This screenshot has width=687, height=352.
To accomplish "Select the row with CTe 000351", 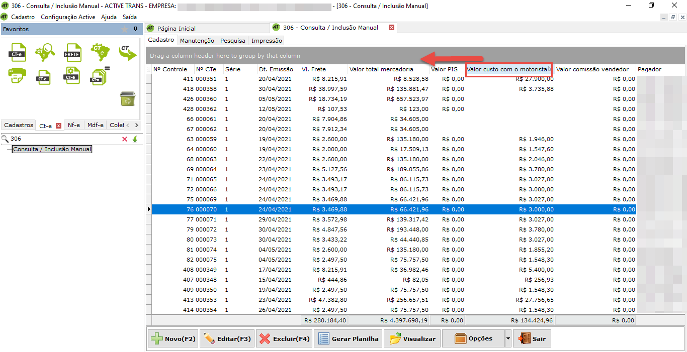I will click(394, 79).
